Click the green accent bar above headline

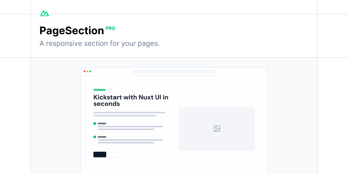99,90
